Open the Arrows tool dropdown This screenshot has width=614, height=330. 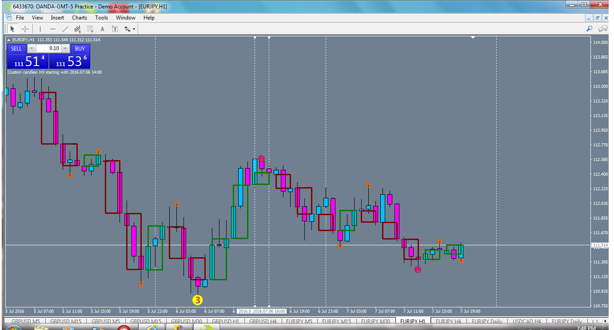point(133,28)
